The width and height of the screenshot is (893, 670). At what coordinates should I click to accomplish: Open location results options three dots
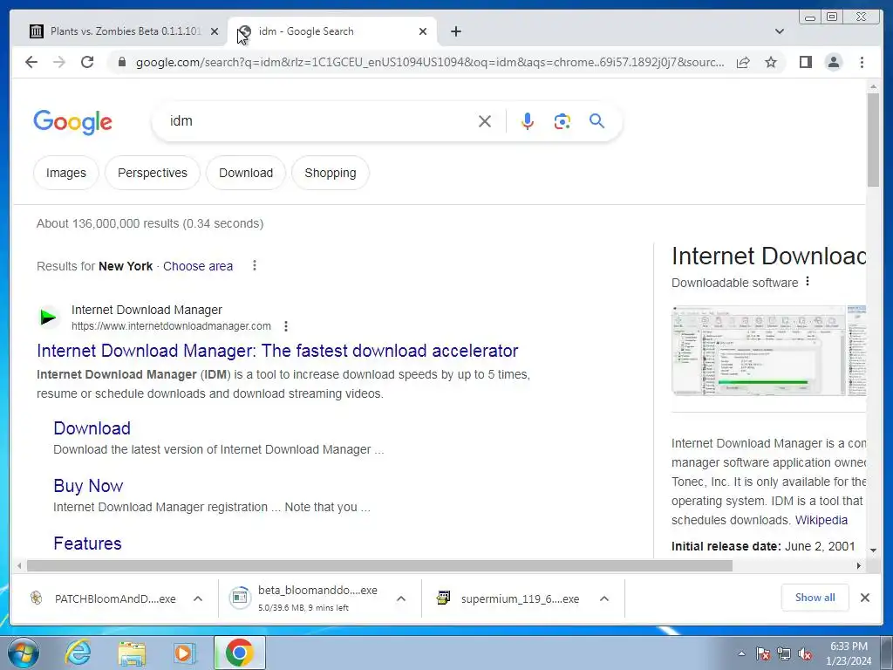pos(255,265)
